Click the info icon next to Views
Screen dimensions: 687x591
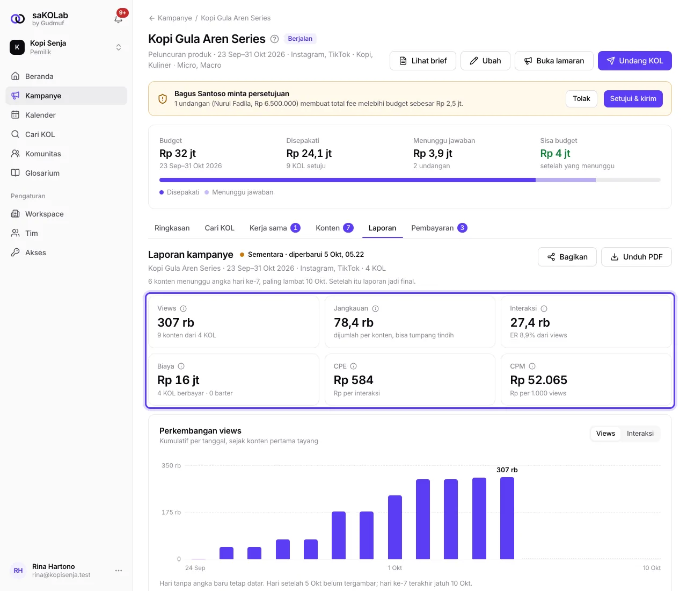(x=184, y=308)
